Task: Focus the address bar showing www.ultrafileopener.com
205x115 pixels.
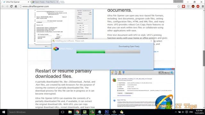Action: point(98,6)
